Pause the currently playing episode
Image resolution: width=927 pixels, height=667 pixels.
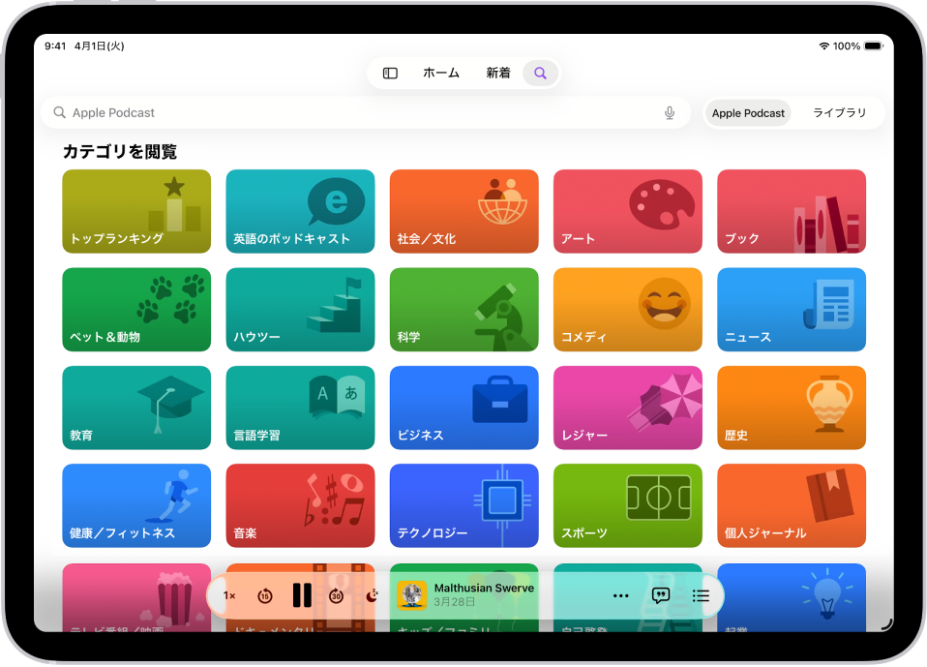coord(302,595)
